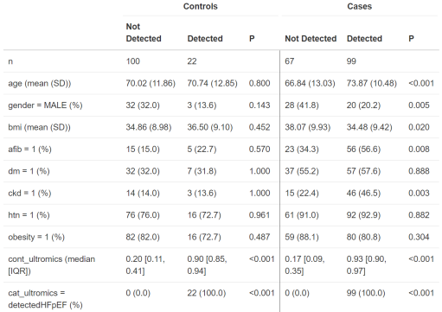Click the bmi (mean (SD)) row label

[39, 127]
